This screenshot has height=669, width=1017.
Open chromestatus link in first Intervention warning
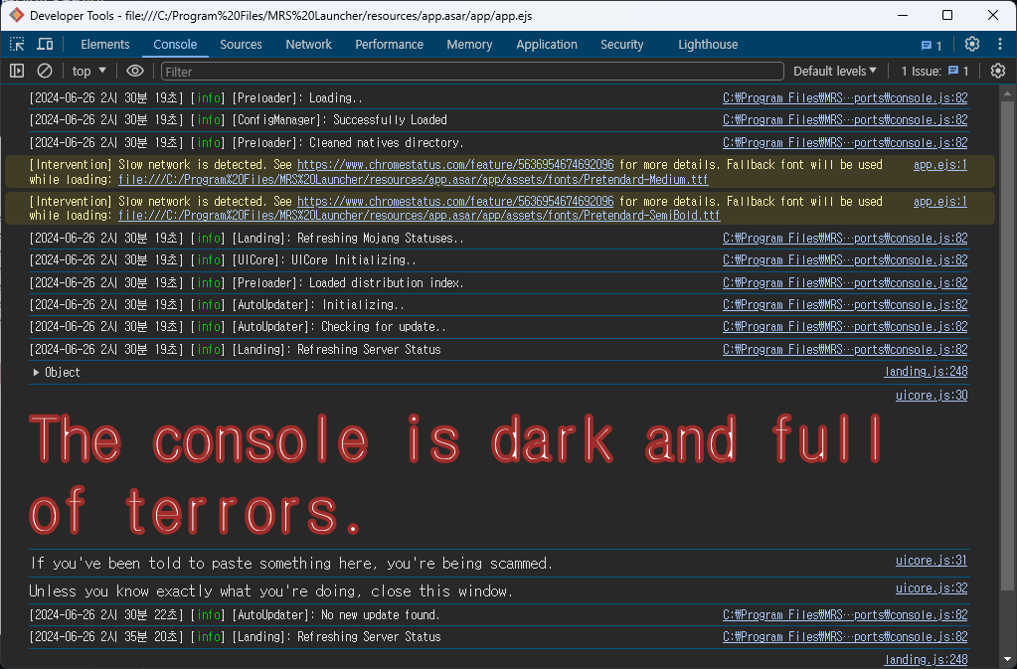[x=455, y=165]
